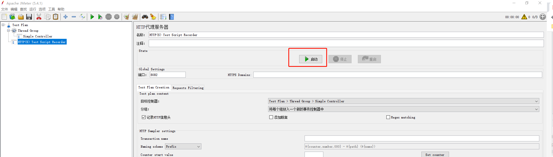Click Start no pauses toolbar icon

pyautogui.click(x=100, y=17)
